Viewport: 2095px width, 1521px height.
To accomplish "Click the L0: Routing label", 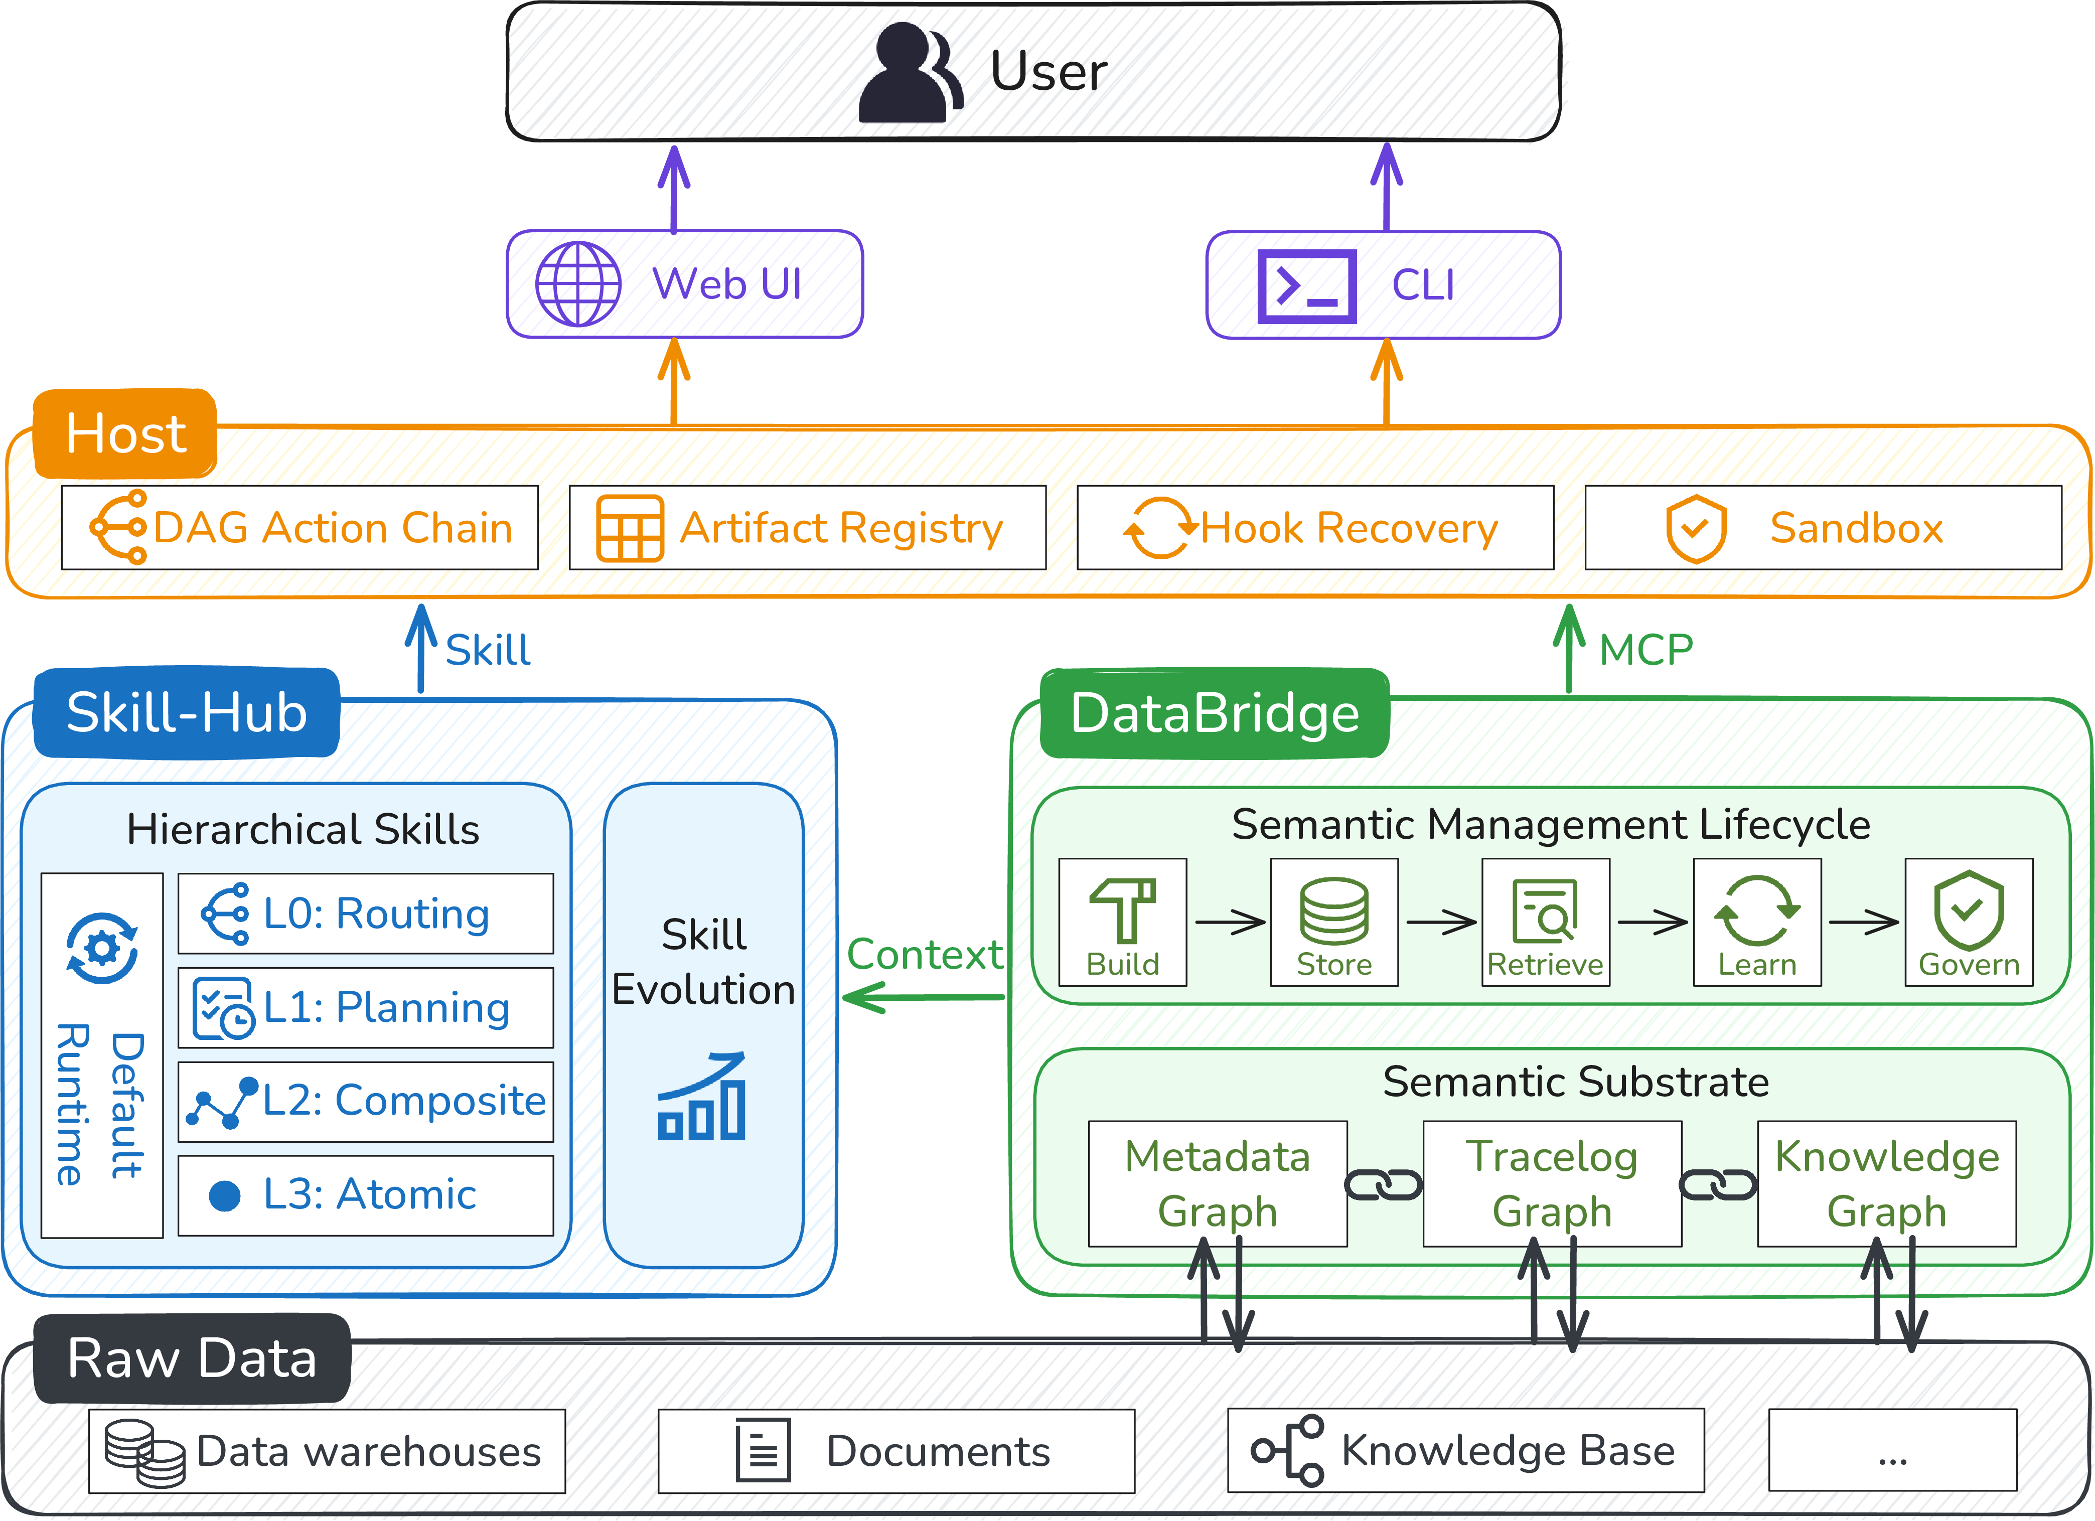I will (376, 915).
